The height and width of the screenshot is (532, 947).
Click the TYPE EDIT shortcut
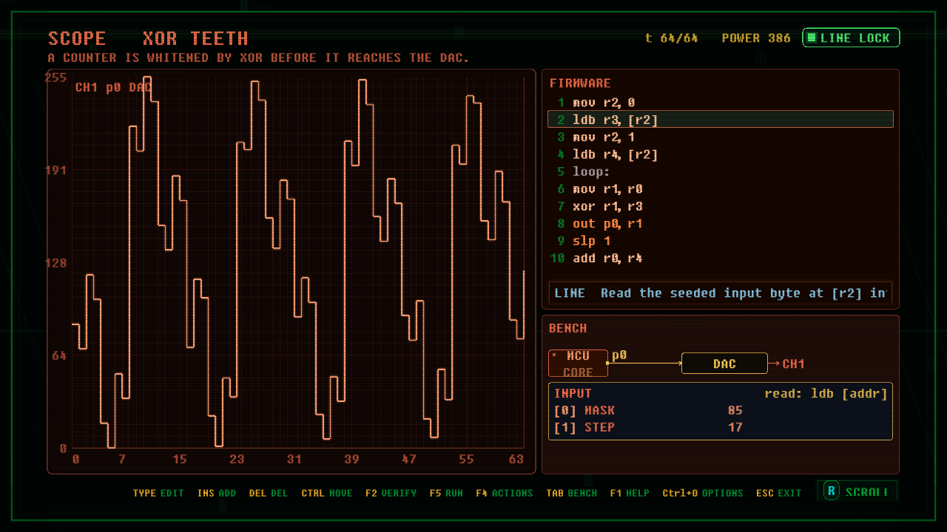[x=158, y=493]
